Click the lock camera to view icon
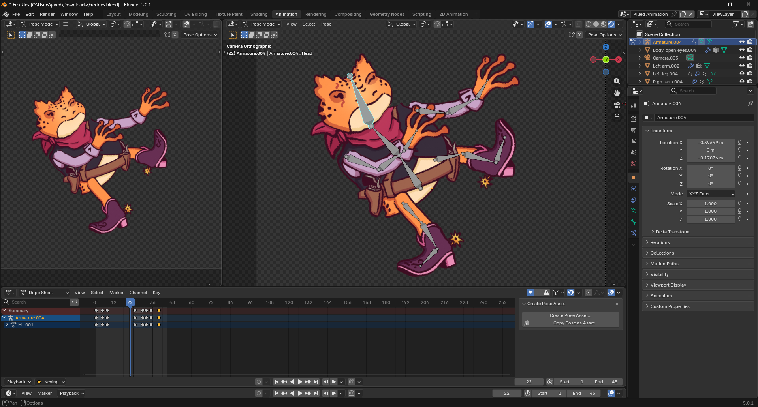The height and width of the screenshot is (407, 758). pos(617,117)
